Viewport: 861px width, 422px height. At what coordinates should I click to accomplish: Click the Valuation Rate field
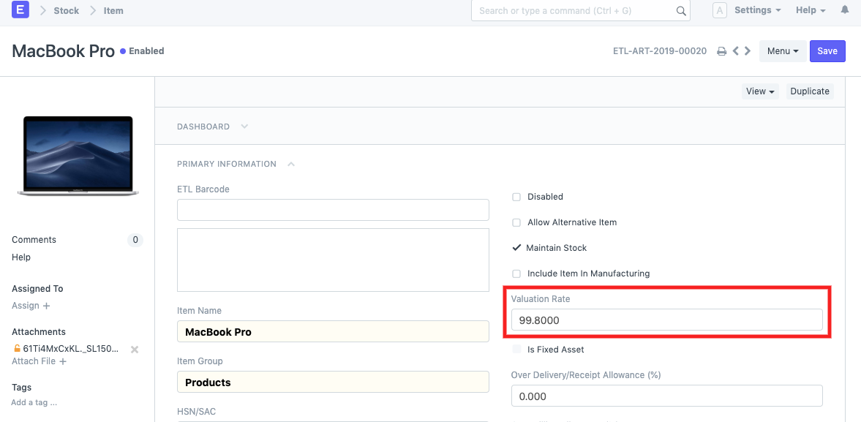pos(666,320)
